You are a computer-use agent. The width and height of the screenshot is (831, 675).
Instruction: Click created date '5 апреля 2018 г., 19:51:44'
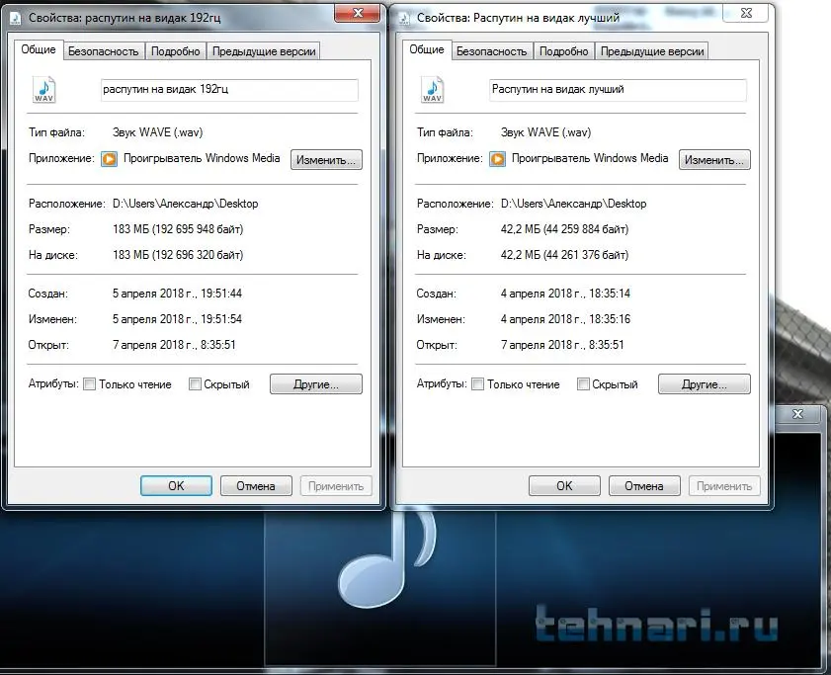177,294
